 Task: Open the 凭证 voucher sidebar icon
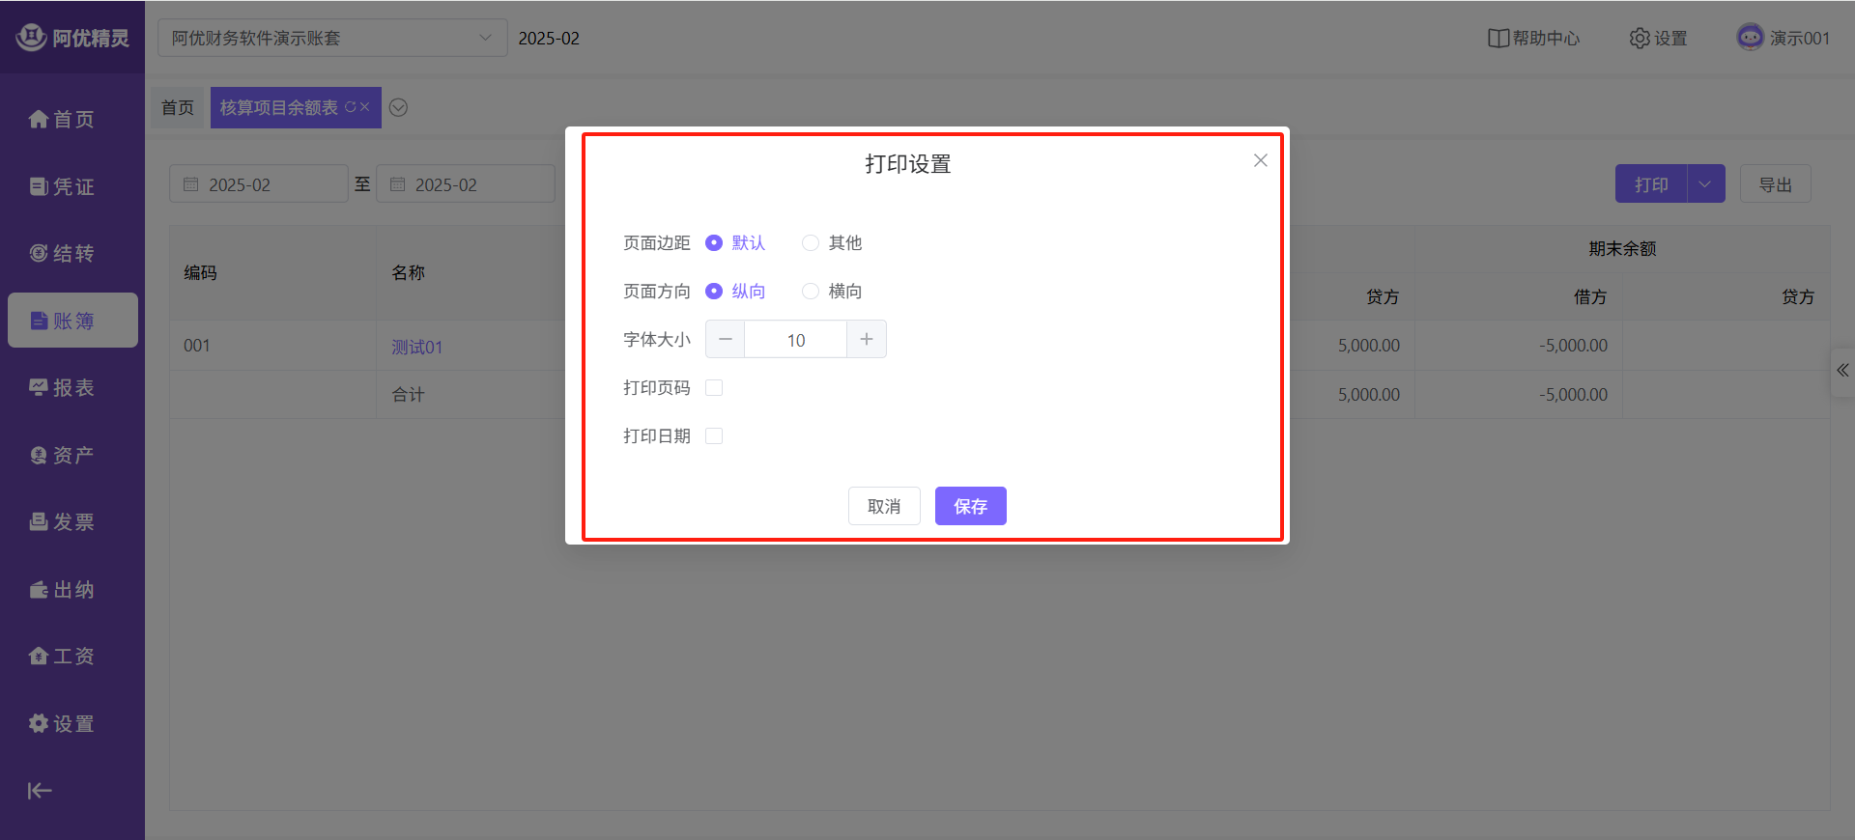pos(39,187)
